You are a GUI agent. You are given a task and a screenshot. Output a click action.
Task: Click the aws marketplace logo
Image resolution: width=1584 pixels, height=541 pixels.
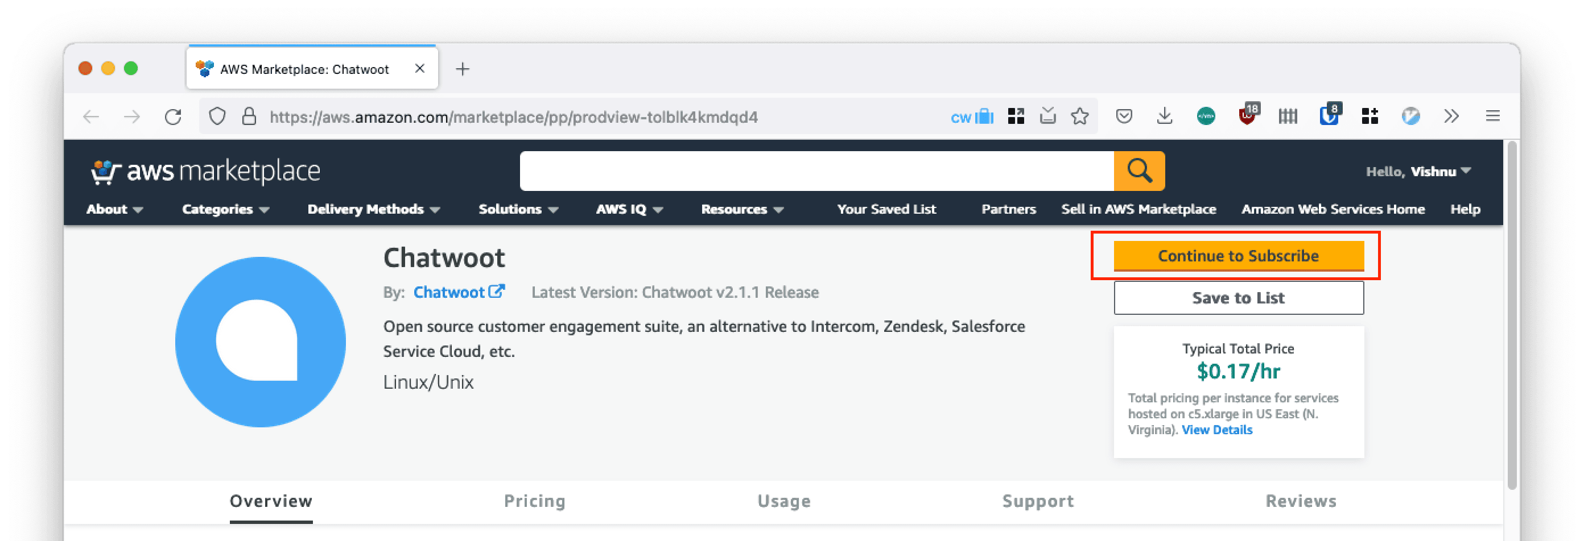206,171
